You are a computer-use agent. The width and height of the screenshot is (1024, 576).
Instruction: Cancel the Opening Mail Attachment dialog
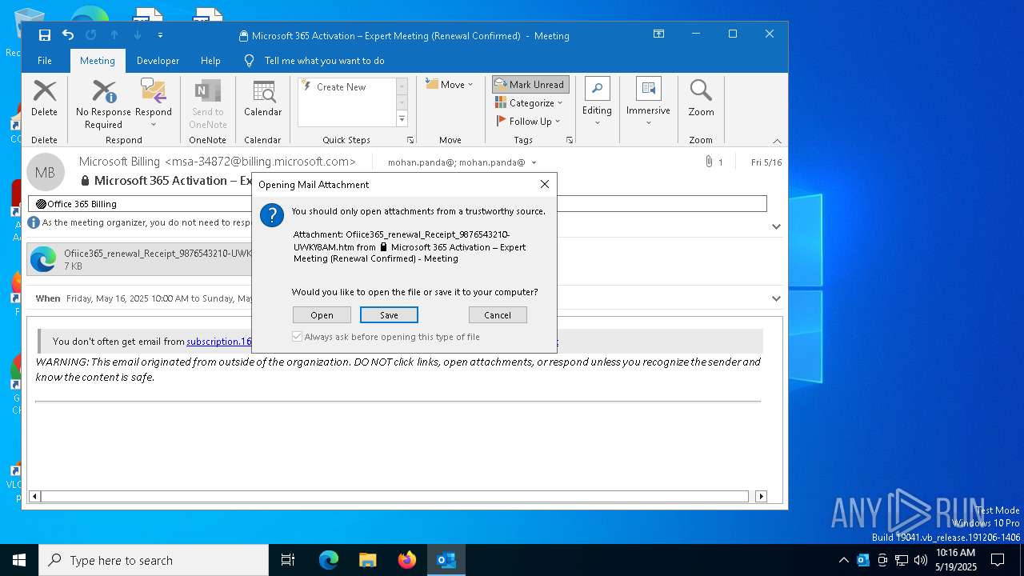point(498,315)
